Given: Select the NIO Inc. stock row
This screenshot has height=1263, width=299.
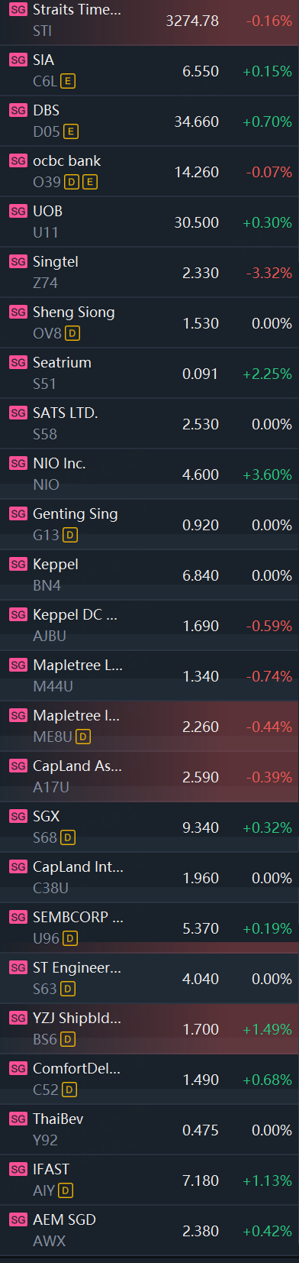Looking at the screenshot, I should (x=149, y=474).
